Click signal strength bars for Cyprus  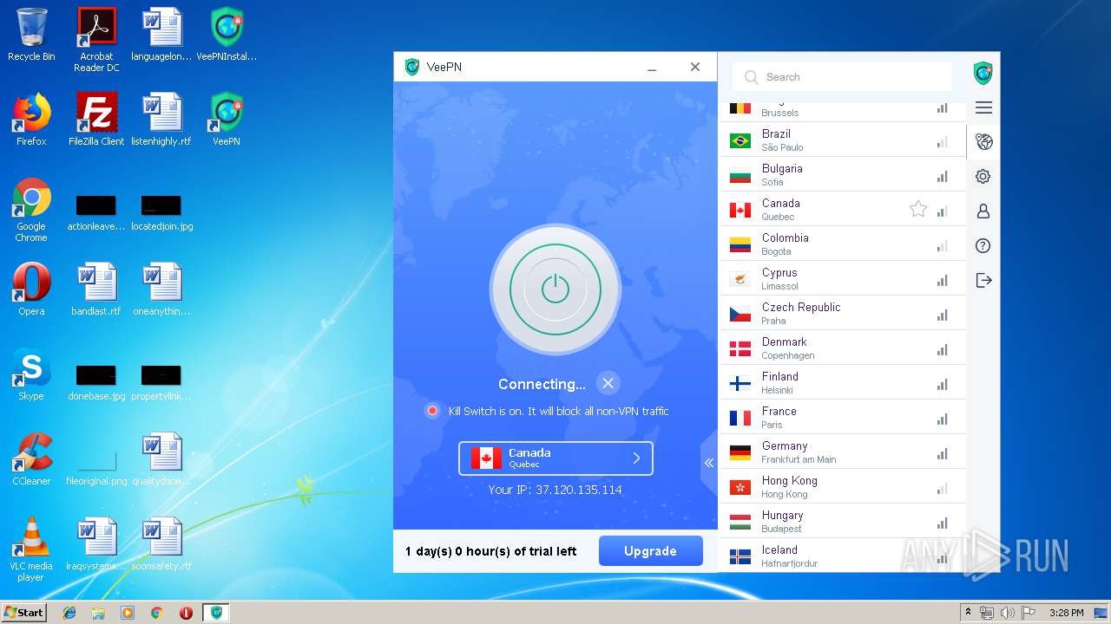click(x=942, y=281)
